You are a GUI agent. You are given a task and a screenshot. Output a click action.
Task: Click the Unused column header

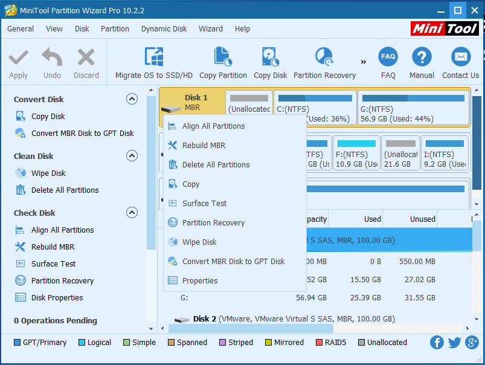[410, 219]
